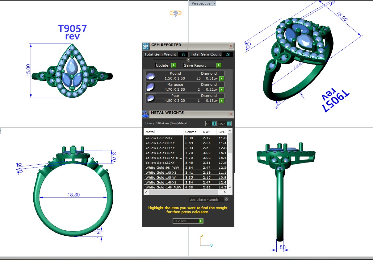This screenshot has width=373, height=260.
Task: Enable Use Object Materials option
Action: click(x=227, y=200)
